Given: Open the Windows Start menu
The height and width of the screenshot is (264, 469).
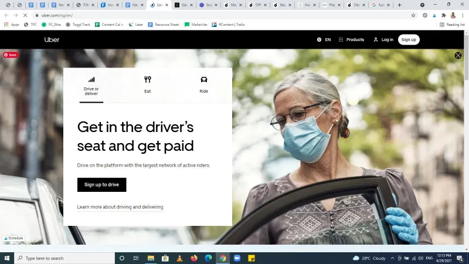Looking at the screenshot, I should pos(7,258).
